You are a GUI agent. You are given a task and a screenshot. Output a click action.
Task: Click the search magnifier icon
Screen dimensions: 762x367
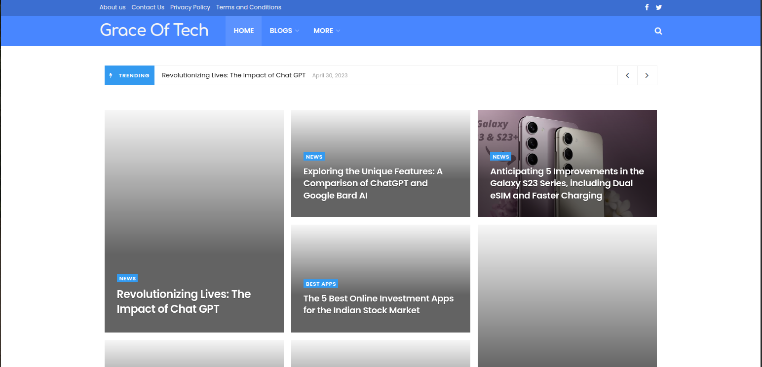coord(658,31)
